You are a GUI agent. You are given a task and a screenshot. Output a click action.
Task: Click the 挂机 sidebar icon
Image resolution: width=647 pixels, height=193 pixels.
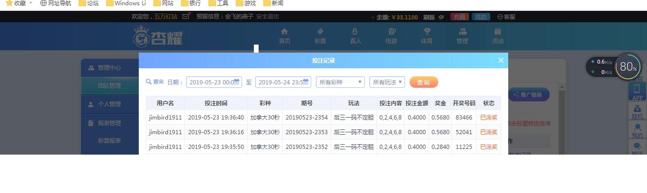tap(638, 110)
